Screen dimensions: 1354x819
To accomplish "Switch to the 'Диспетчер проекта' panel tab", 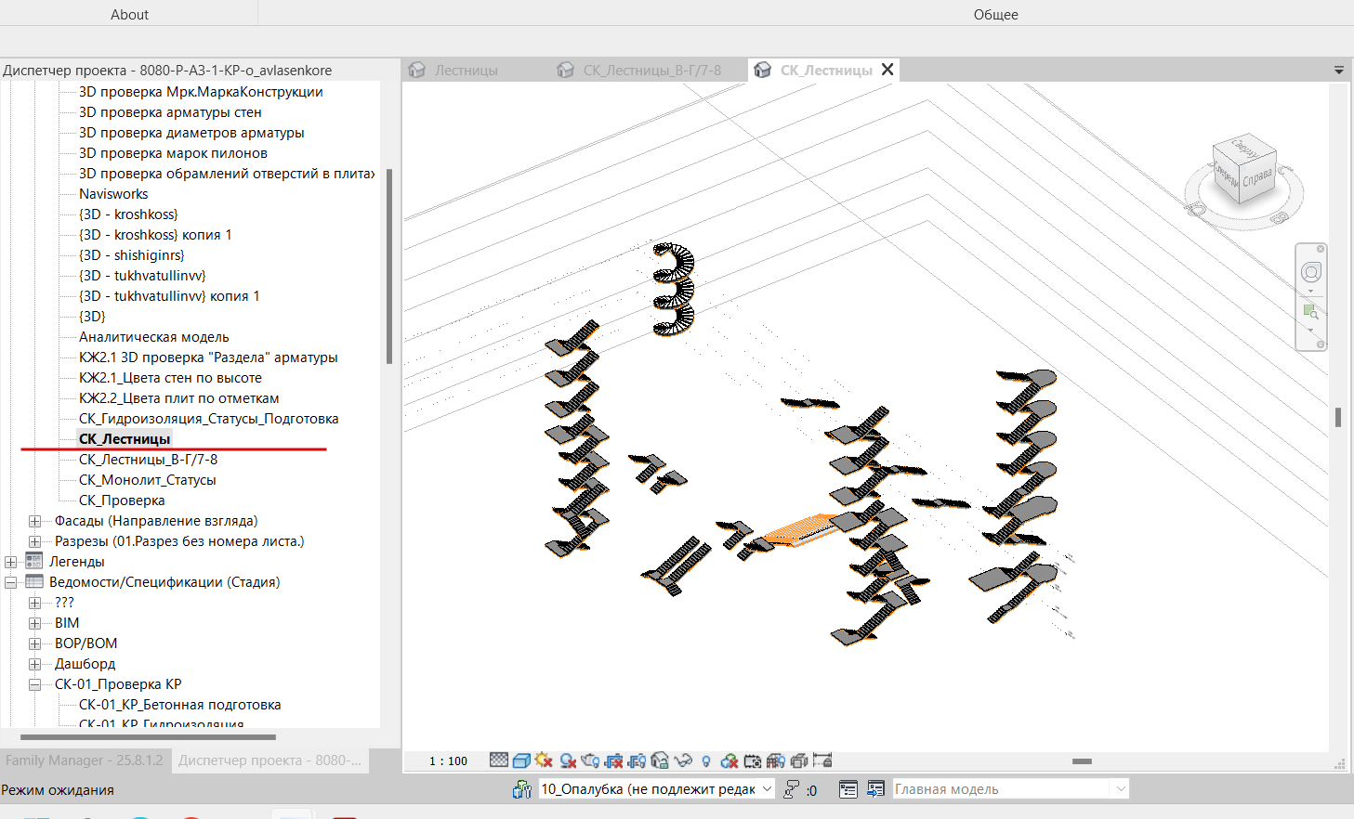I will 269,760.
